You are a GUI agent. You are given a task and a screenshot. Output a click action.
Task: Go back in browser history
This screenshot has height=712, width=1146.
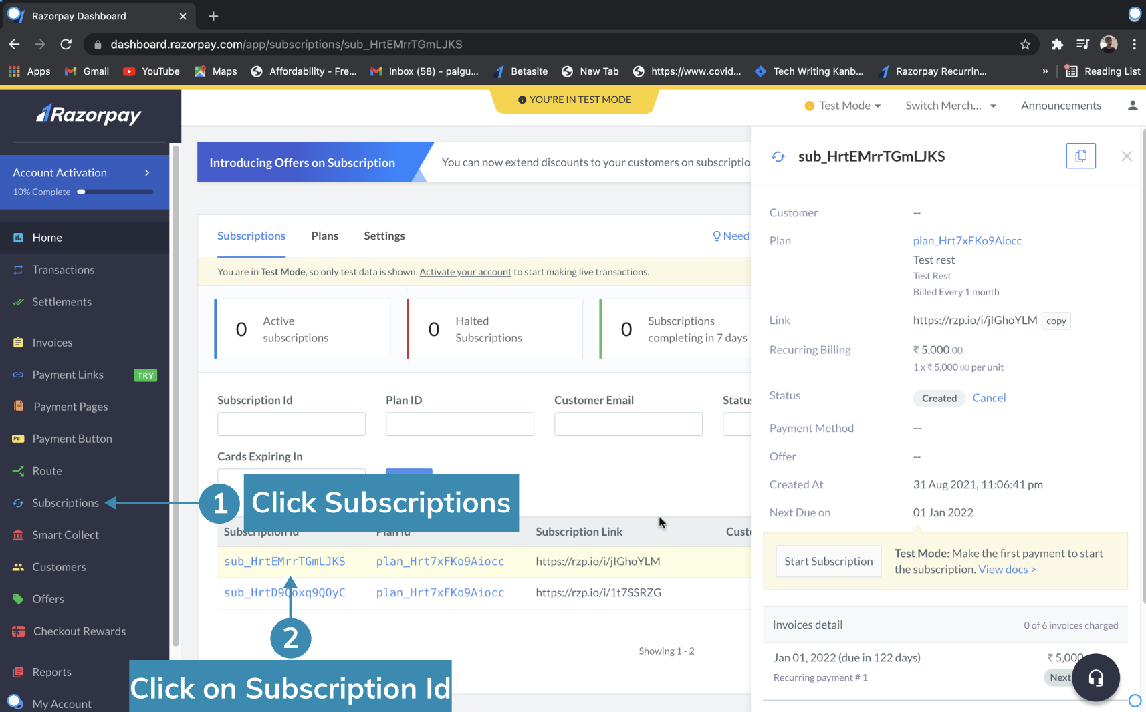(15, 45)
